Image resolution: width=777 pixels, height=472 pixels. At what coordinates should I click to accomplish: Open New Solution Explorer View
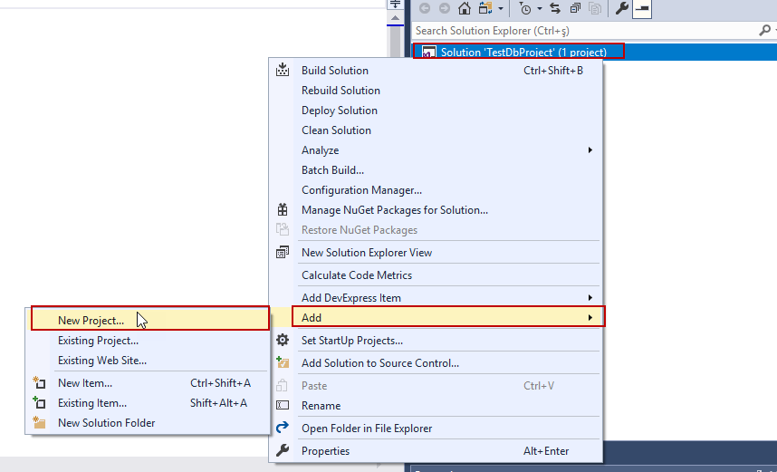click(436, 253)
